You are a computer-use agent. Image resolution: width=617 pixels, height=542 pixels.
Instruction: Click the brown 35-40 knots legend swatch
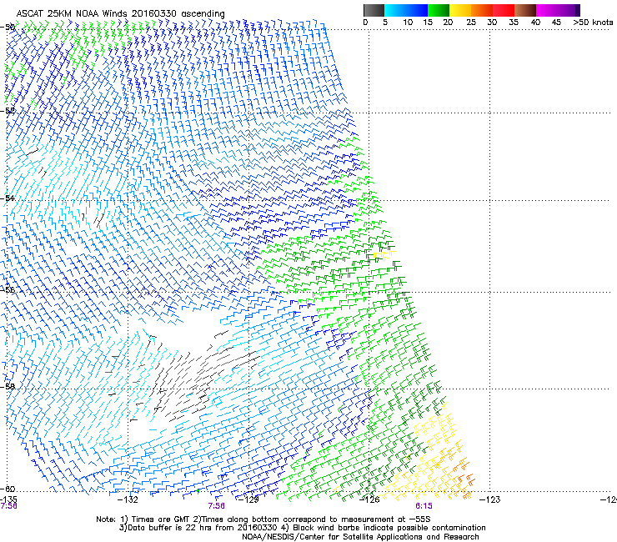tap(525, 10)
